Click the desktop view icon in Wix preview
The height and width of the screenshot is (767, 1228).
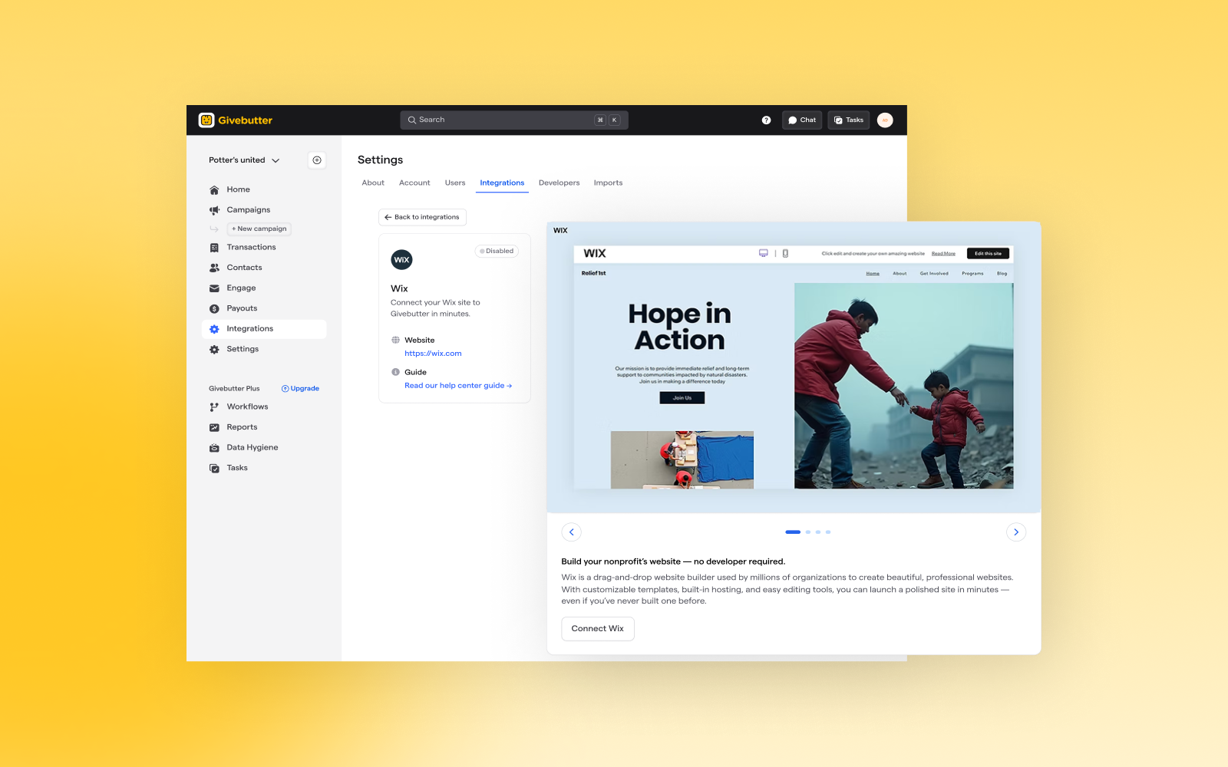tap(764, 253)
